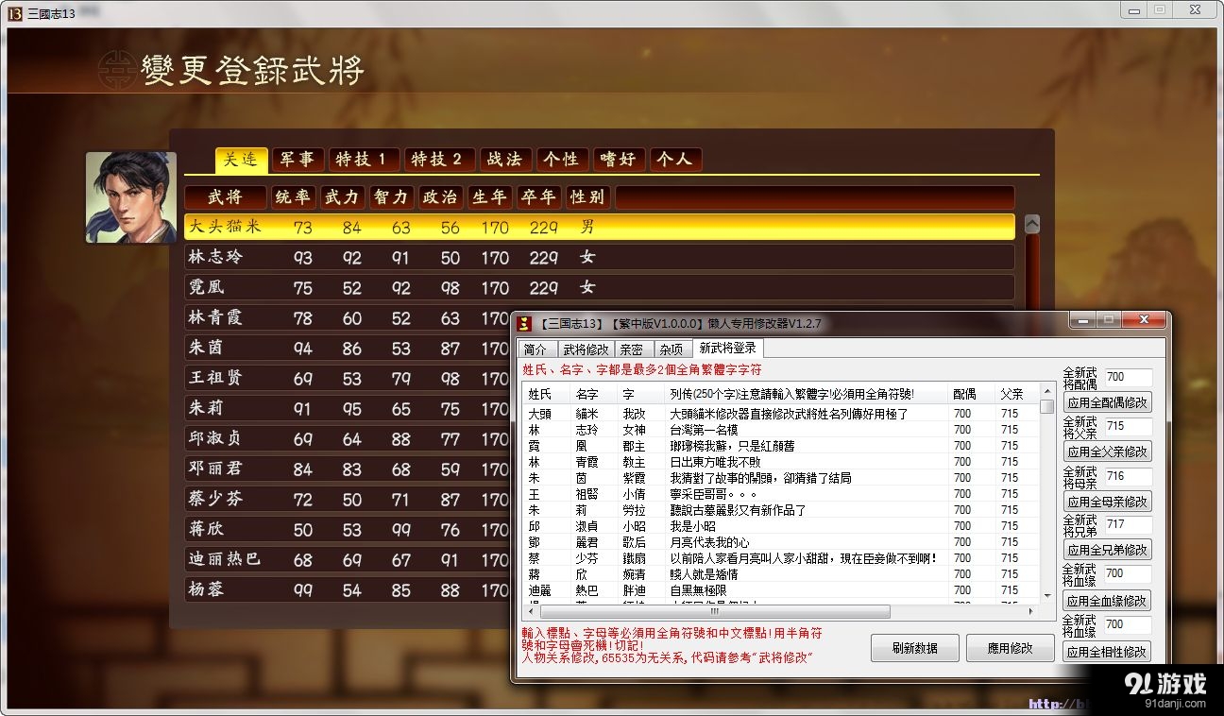Click the 配偶 column header in the trainer
Viewport: 1224px width, 716px height.
[x=972, y=394]
